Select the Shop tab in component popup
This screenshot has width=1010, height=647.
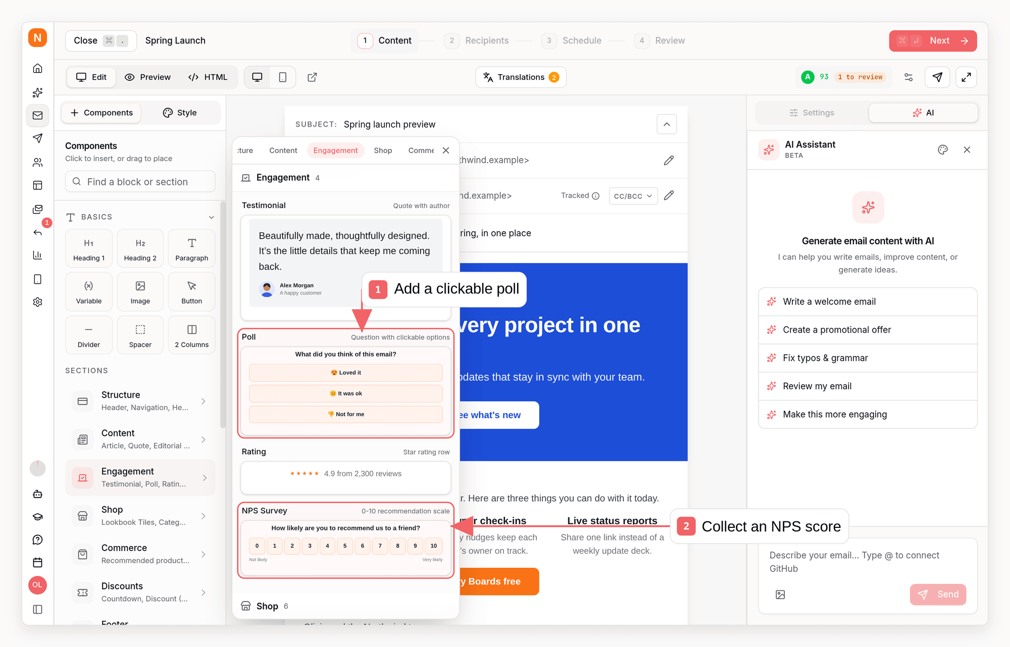383,150
